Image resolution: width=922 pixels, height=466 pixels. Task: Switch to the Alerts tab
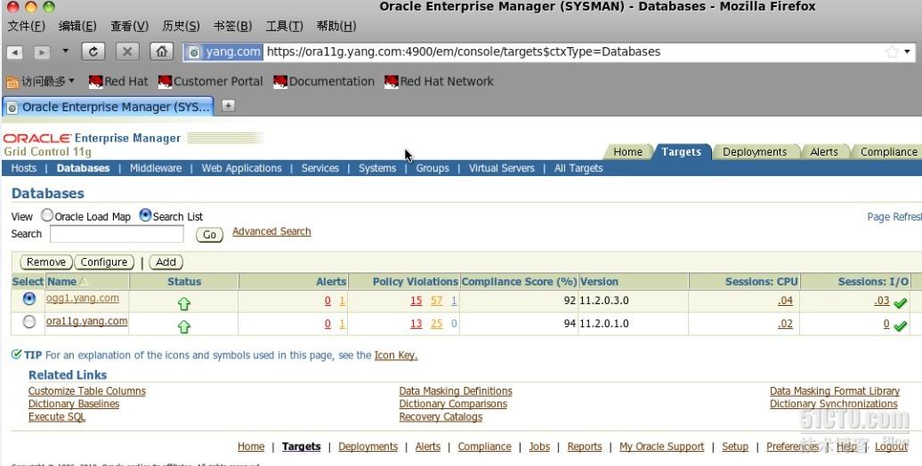(824, 151)
